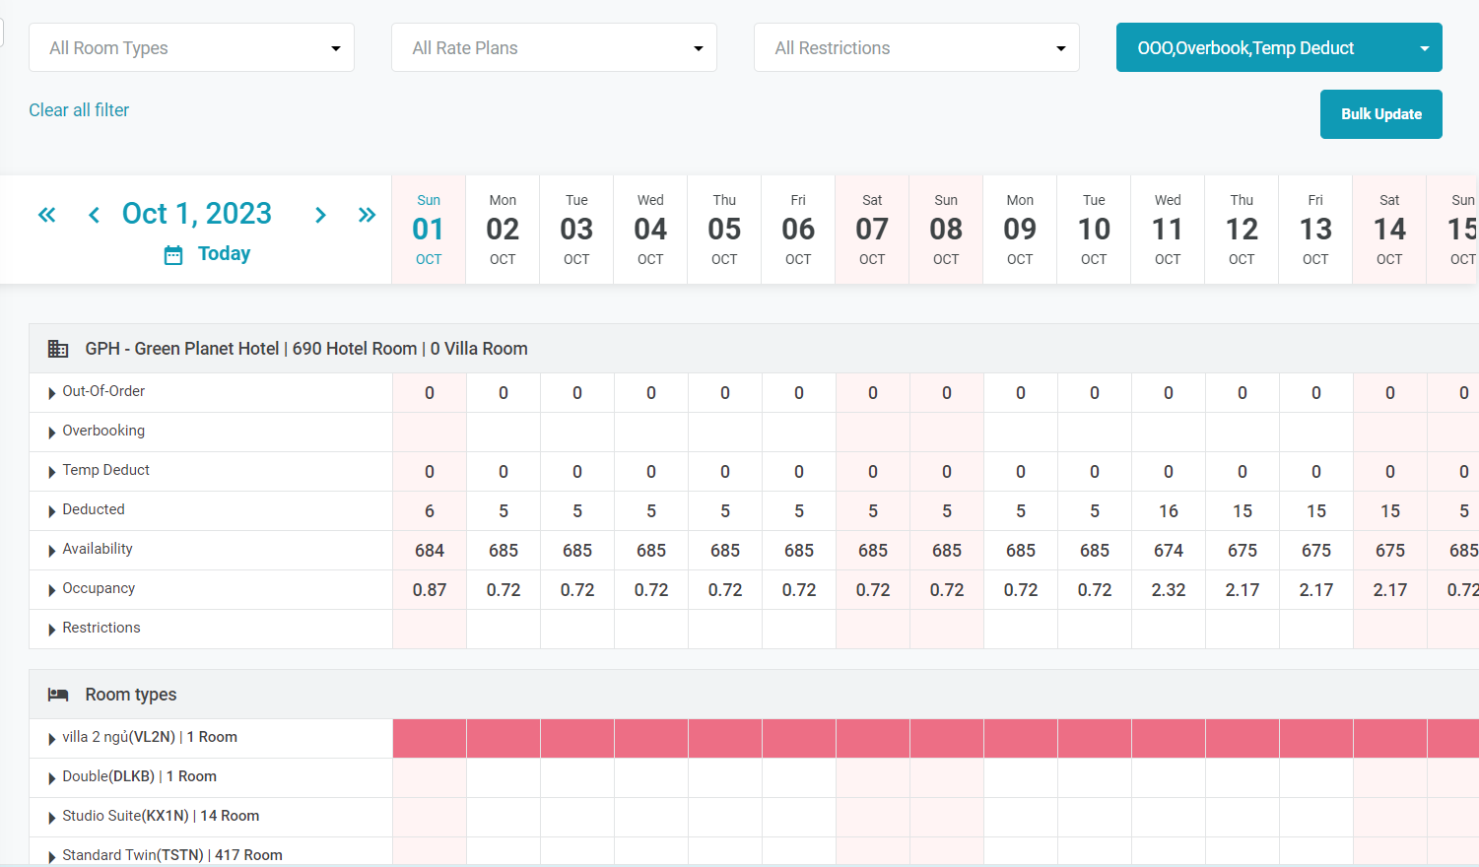Click the bed icon beside Room types
Screen dimensions: 1479x867
58,695
